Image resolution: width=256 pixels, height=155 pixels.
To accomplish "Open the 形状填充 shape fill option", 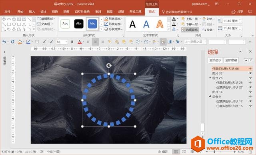I will click(x=114, y=19).
